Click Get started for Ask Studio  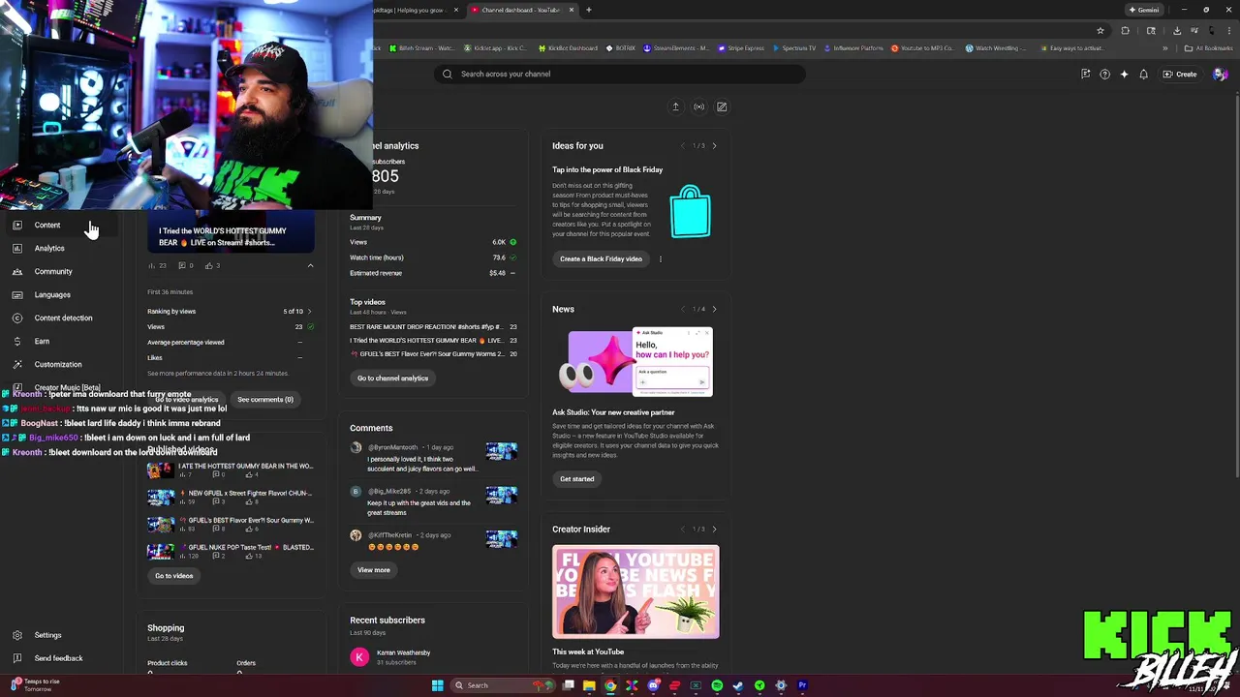pyautogui.click(x=576, y=479)
